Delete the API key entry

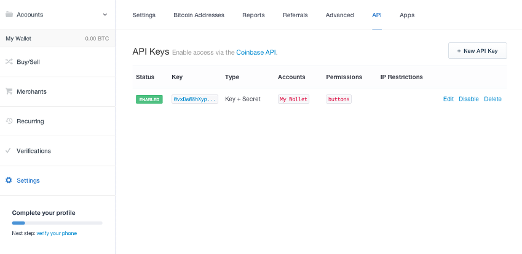(x=492, y=99)
